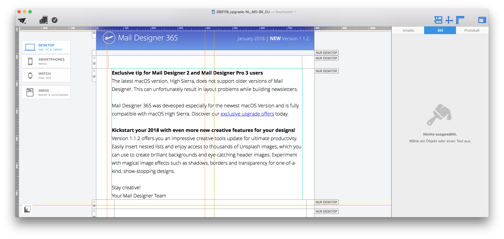This screenshot has height=239, width=504.
Task: Click NUR DESKTOP badge beside the Exclusive tip heading
Action: click(326, 71)
